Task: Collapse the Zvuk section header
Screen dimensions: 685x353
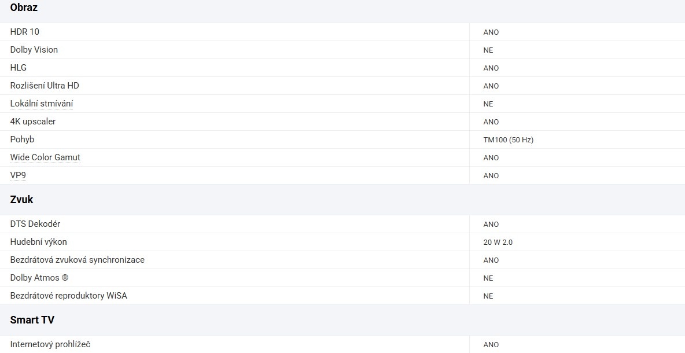Action: 22,200
